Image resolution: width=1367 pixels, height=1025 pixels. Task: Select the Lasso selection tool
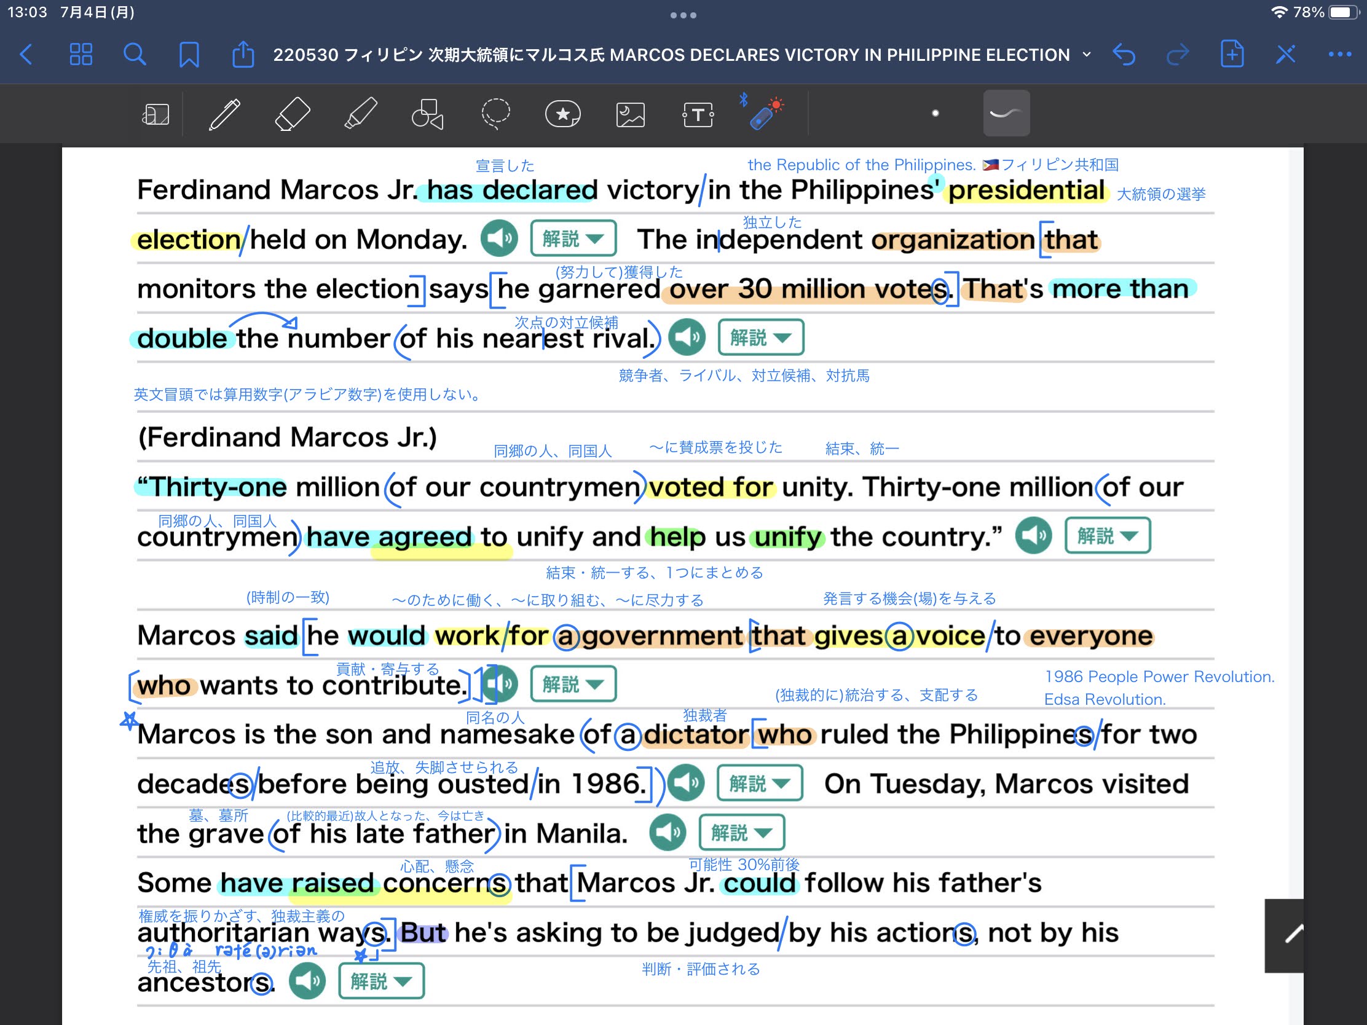(x=495, y=114)
